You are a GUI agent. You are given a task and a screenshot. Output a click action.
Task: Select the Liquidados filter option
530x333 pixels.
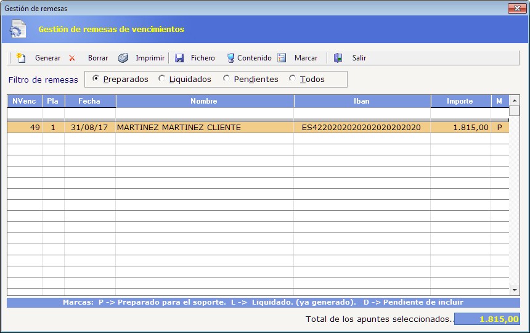click(162, 79)
